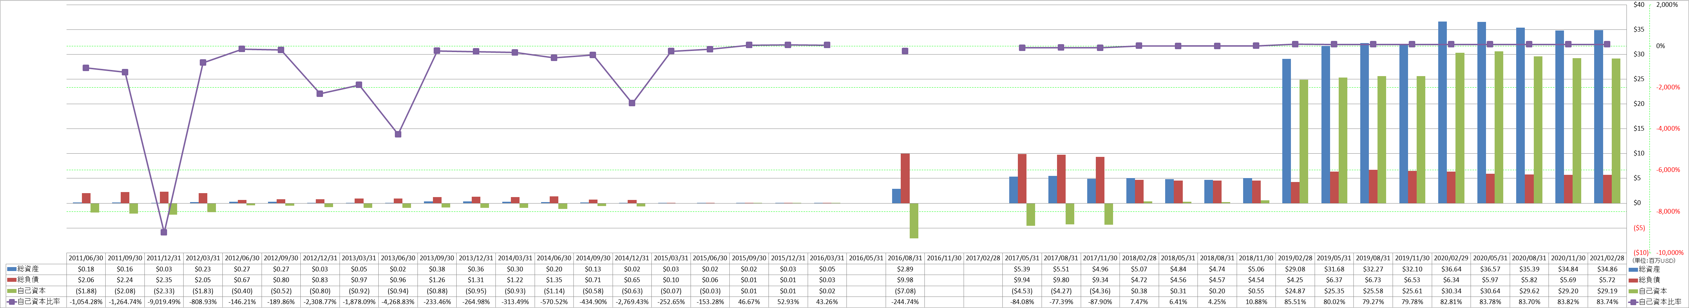Click the ($7.08) equity cell
The width and height of the screenshot is (1689, 308).
(x=905, y=291)
